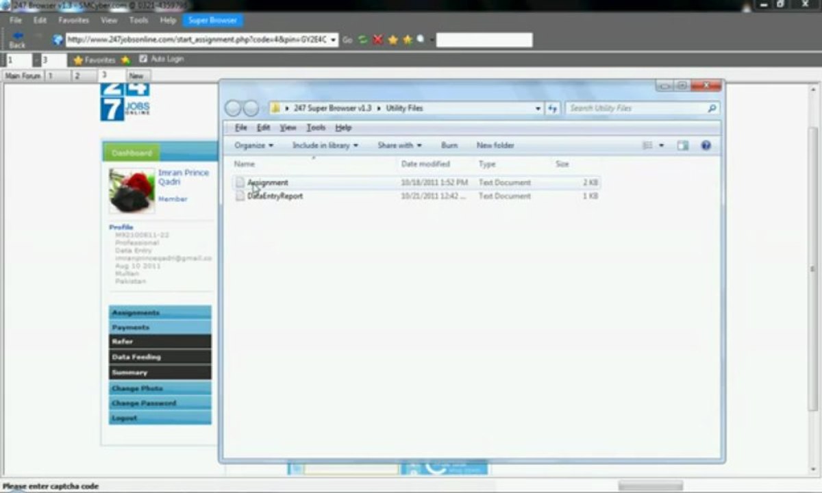Open the Data Feeding sidebar link
The height and width of the screenshot is (493, 822).
[x=160, y=357]
